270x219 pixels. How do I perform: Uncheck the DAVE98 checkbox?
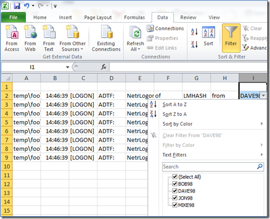pyautogui.click(x=175, y=191)
